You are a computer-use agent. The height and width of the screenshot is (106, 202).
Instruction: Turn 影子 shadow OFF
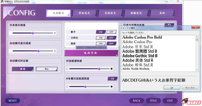pyautogui.click(x=111, y=32)
